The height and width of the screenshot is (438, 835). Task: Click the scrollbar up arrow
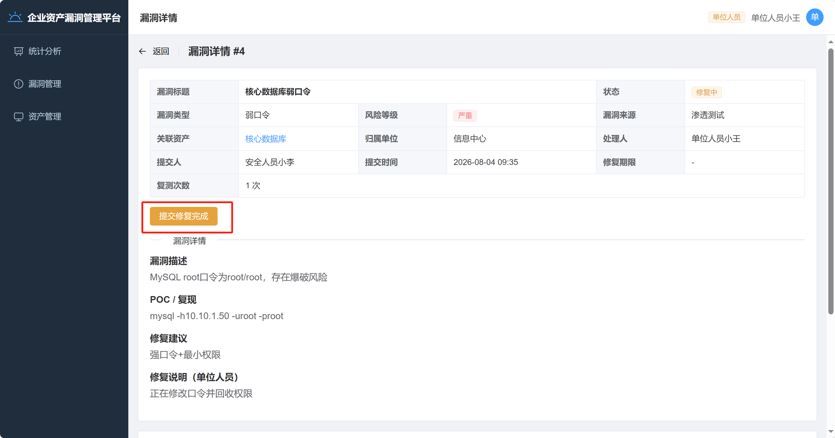click(830, 42)
